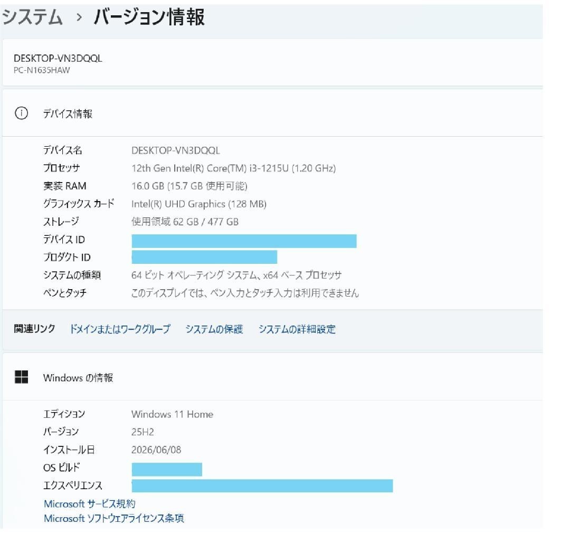Click the インストール日 label
The image size is (570, 553).
click(x=69, y=450)
